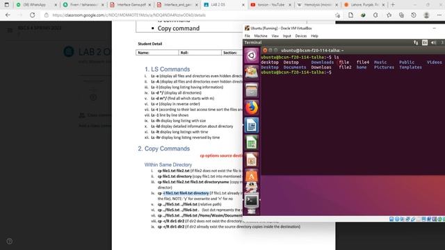Open the browser settings ellipsis menu

tap(439, 15)
